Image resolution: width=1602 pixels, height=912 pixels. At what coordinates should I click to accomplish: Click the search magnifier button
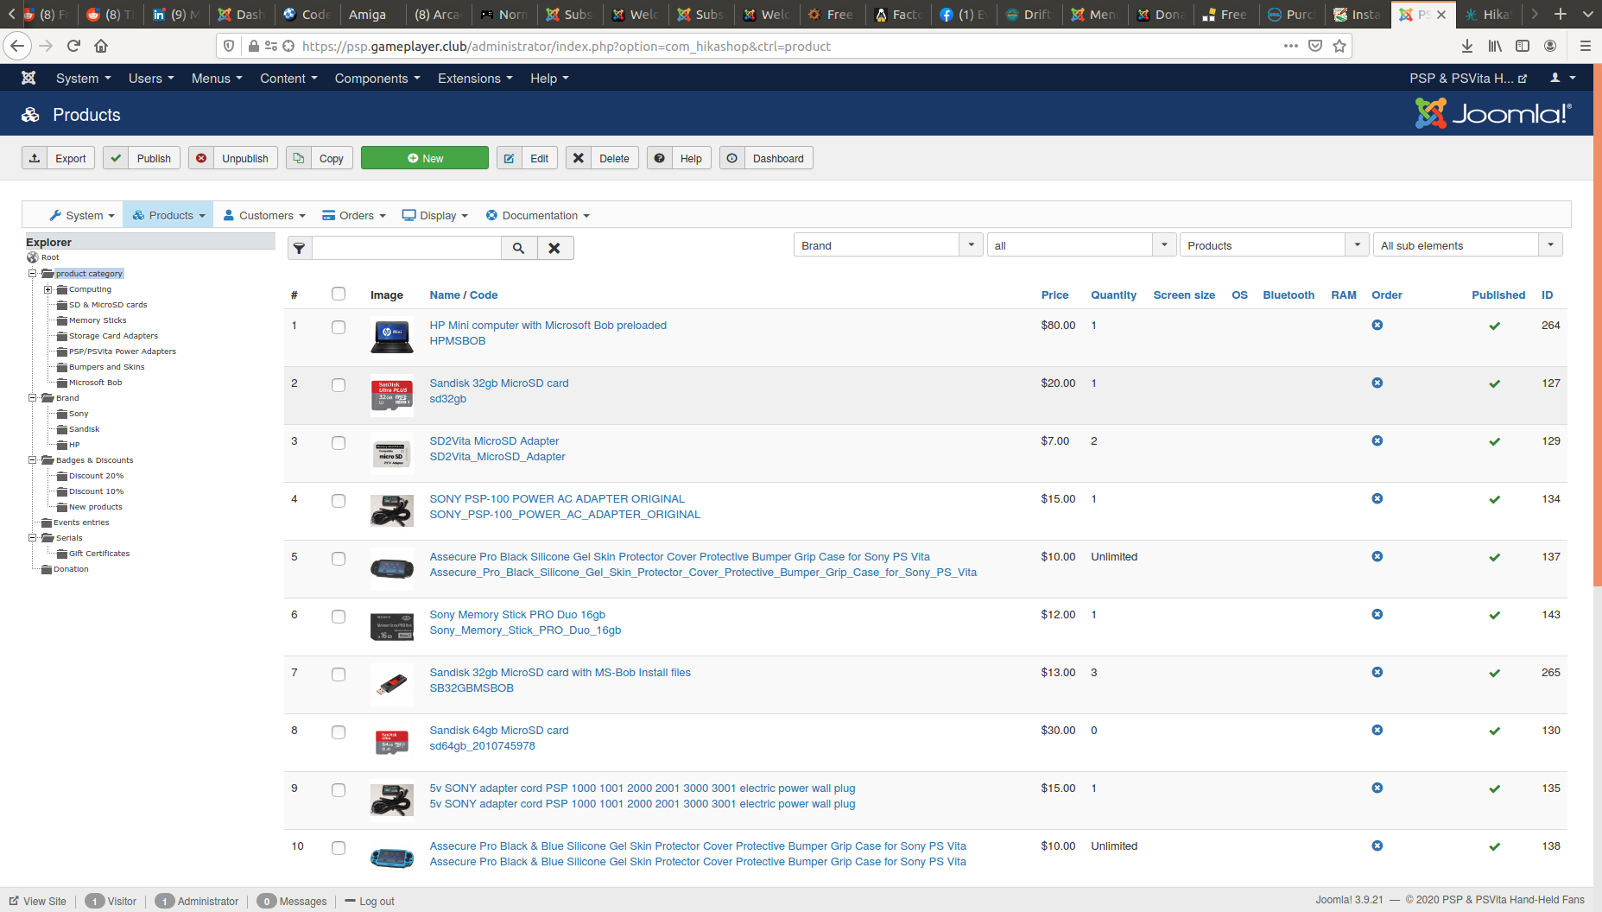518,248
